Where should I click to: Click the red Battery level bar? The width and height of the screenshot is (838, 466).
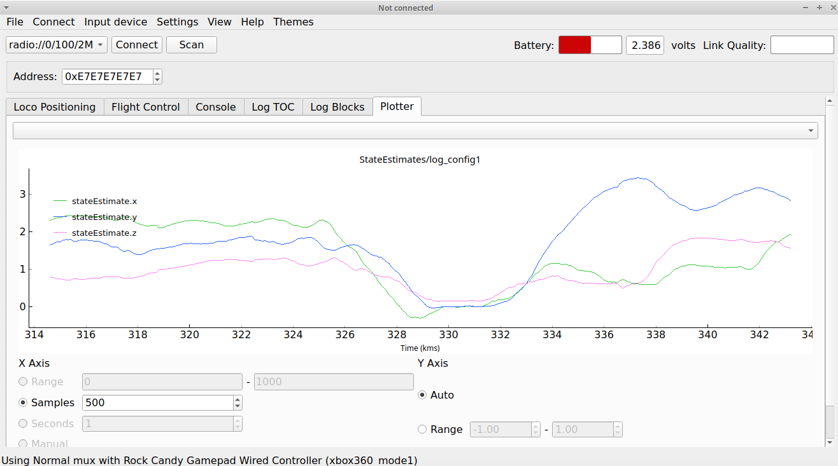575,45
